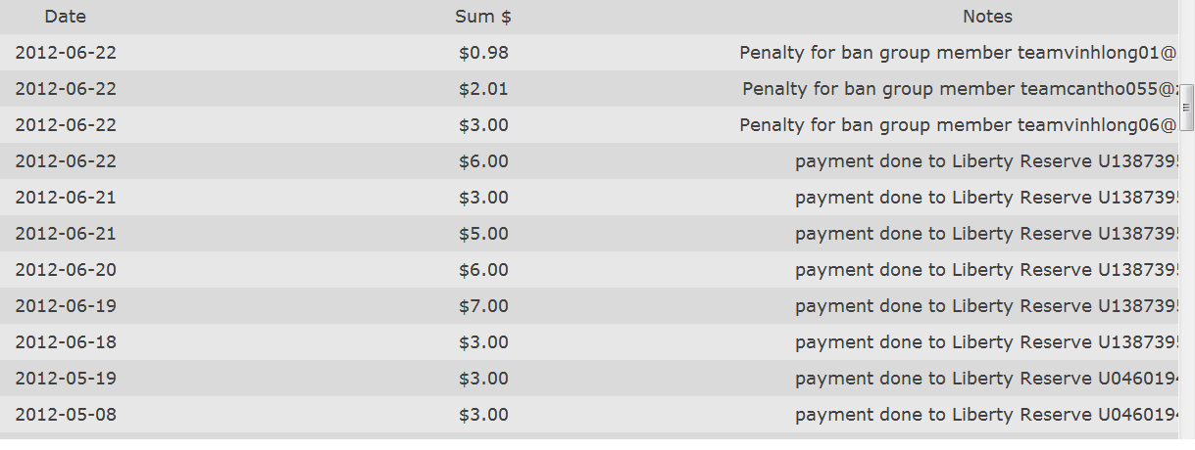Screen dimensions: 1195x450
Task: Select the $7.00 sum cell
Action: (x=483, y=306)
